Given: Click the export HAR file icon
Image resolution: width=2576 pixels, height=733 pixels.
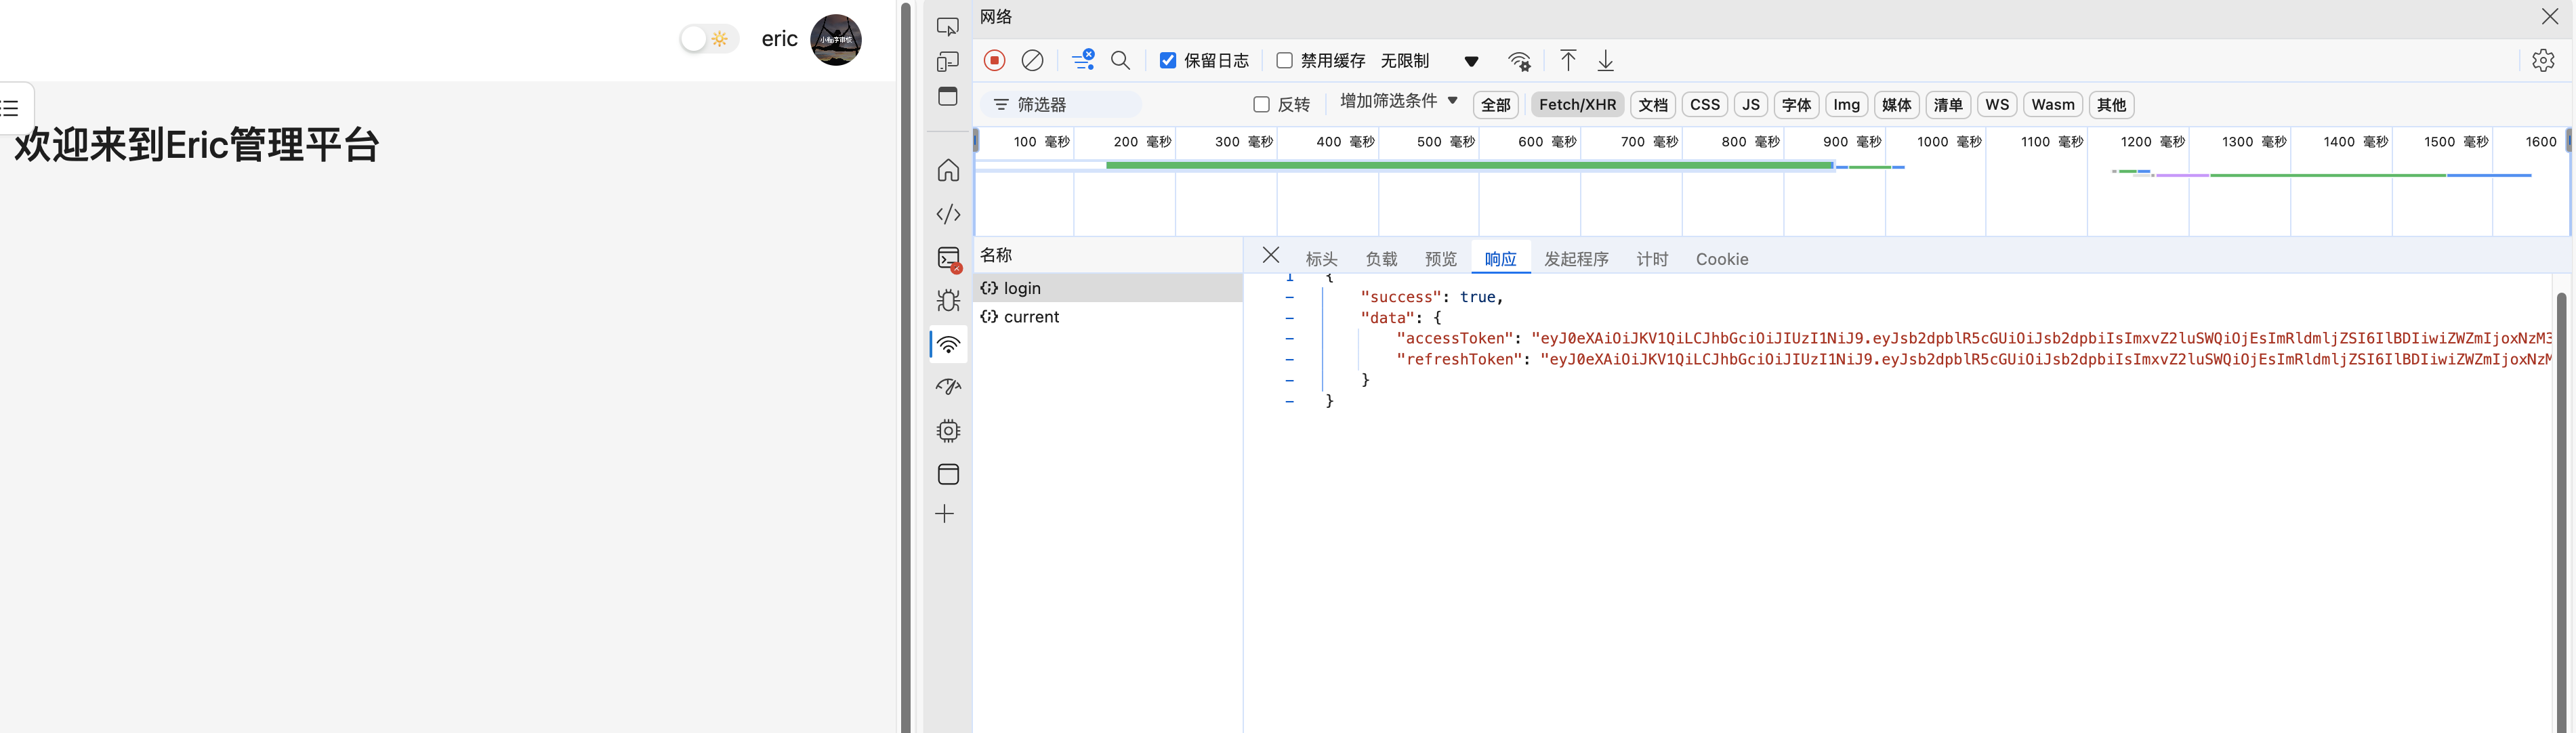Looking at the screenshot, I should [1605, 62].
